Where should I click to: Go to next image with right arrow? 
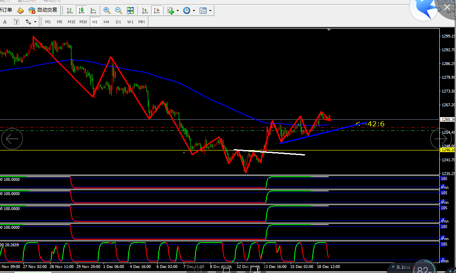coord(441,139)
